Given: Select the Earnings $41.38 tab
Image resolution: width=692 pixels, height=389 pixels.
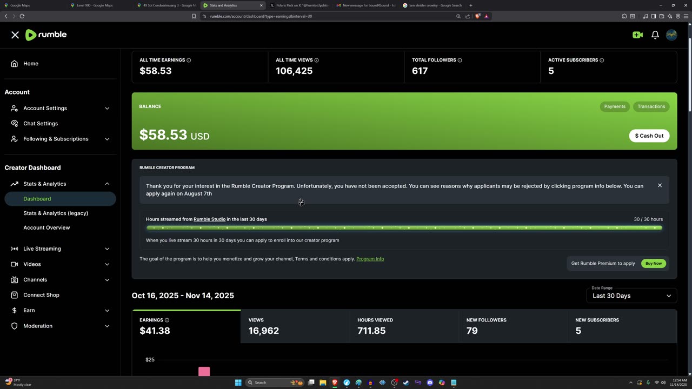Looking at the screenshot, I should (187, 326).
